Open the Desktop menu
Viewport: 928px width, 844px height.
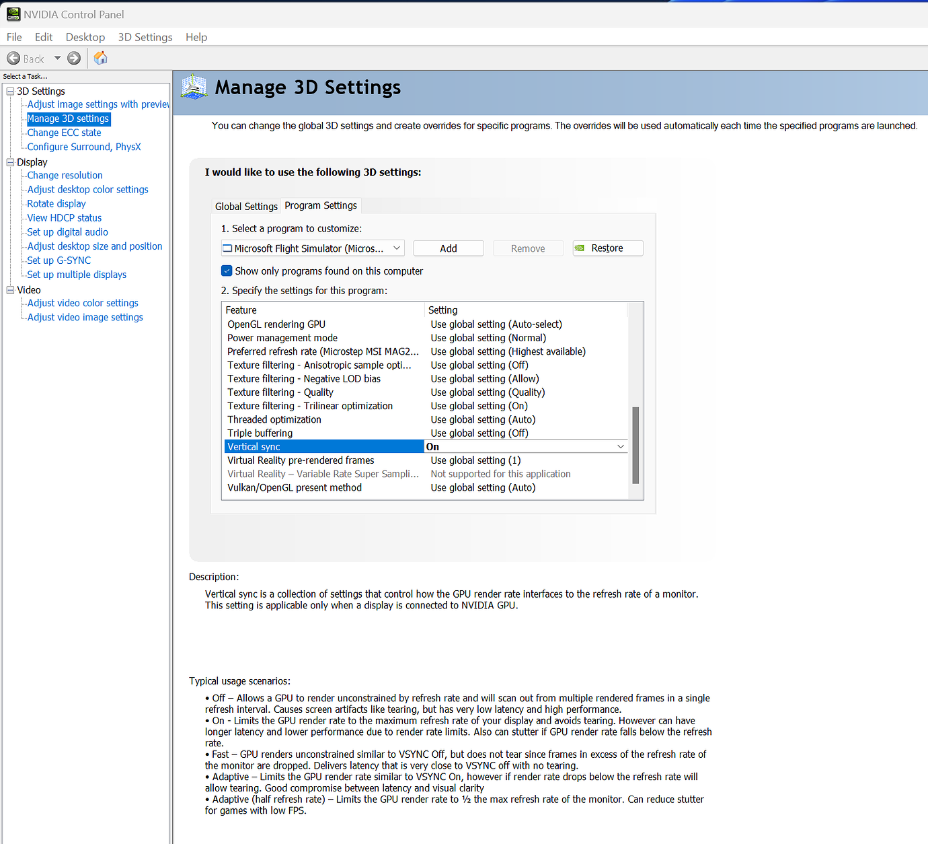coord(85,37)
